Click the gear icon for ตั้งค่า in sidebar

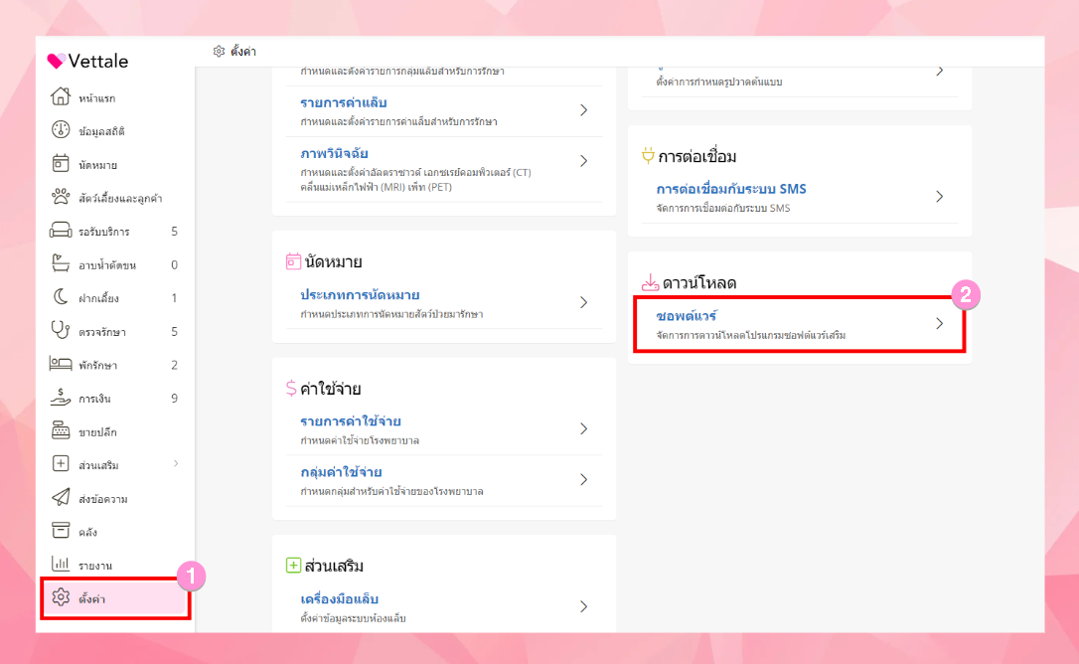tap(61, 597)
